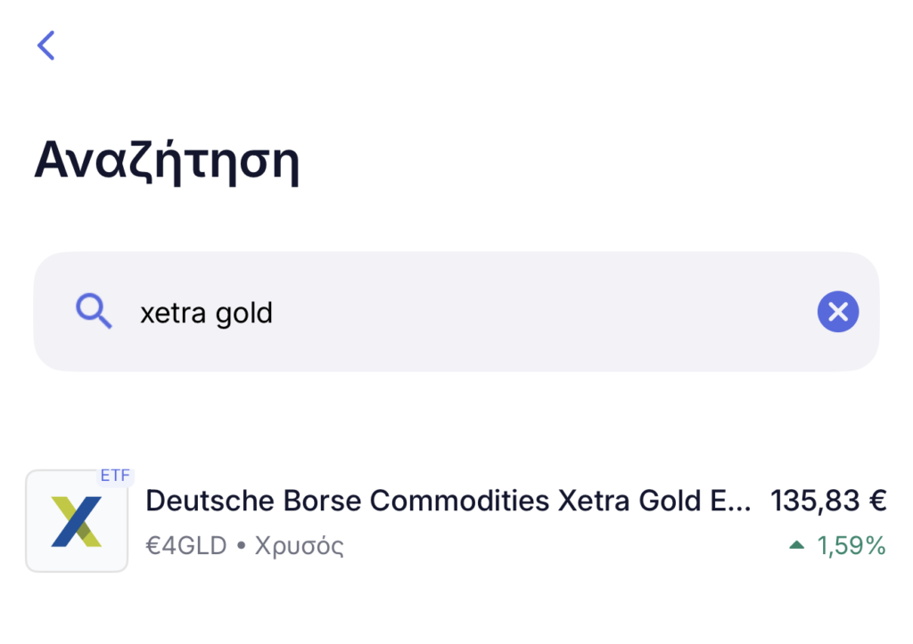Go back using the top-left chevron
This screenshot has width=913, height=644.
(45, 45)
